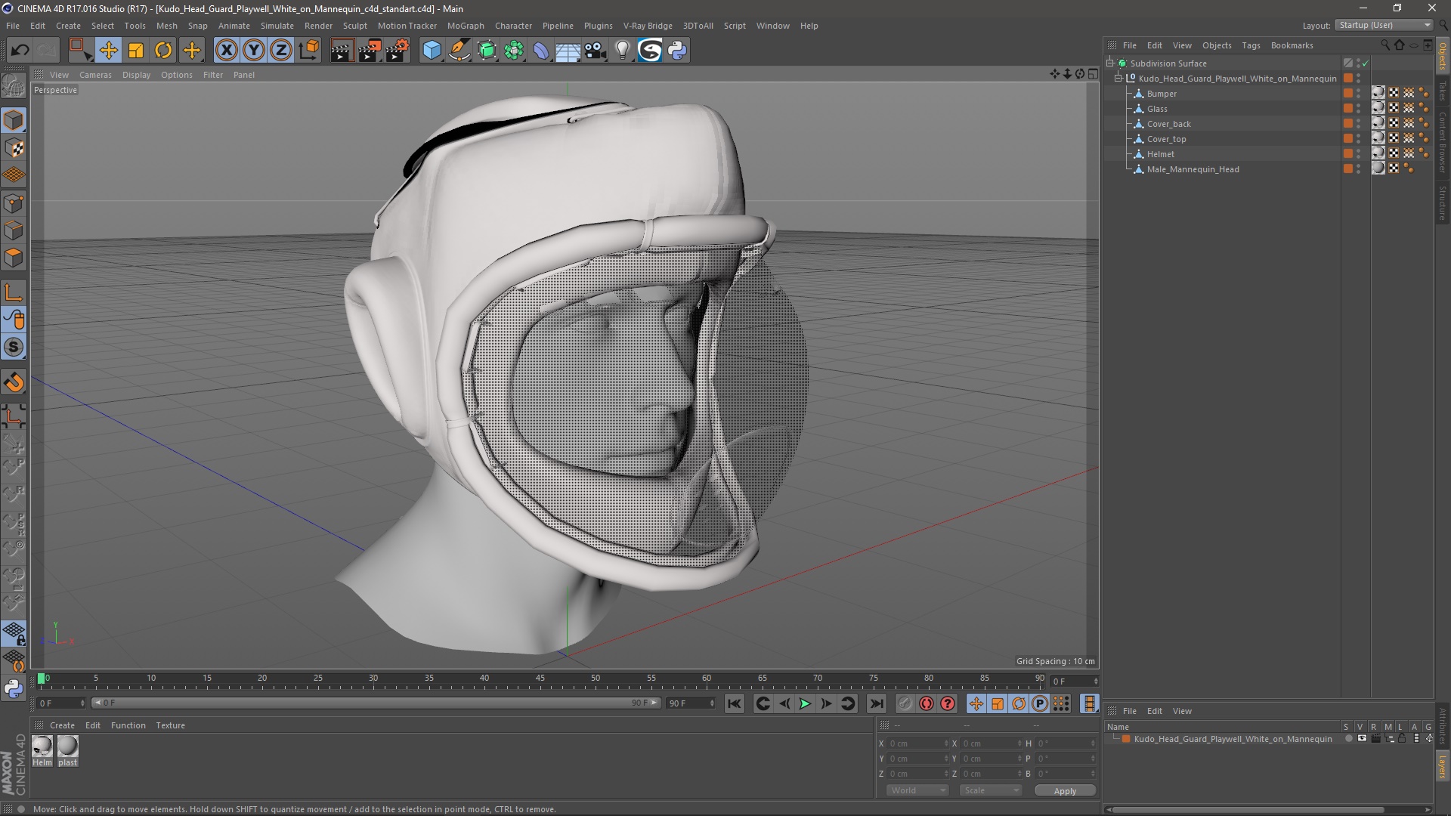Toggle Helmet visibility dots
Screen dimensions: 1451x816
[1358, 154]
